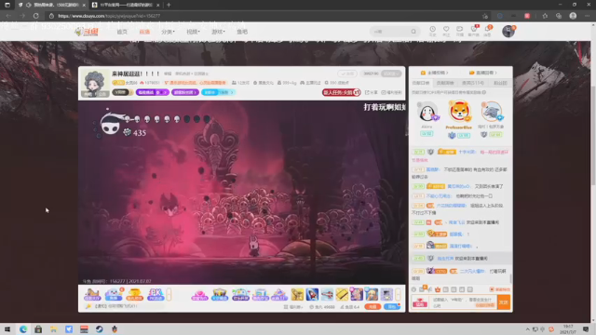Screen dimensions: 596x335
Task: Click the crown icon in chat toolbar
Action: [438, 289]
